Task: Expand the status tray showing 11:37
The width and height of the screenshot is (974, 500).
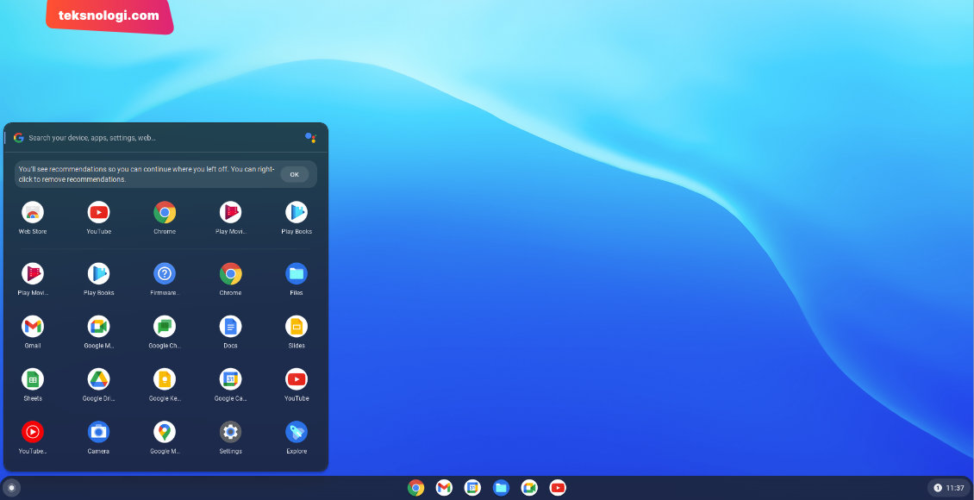Action: 948,488
